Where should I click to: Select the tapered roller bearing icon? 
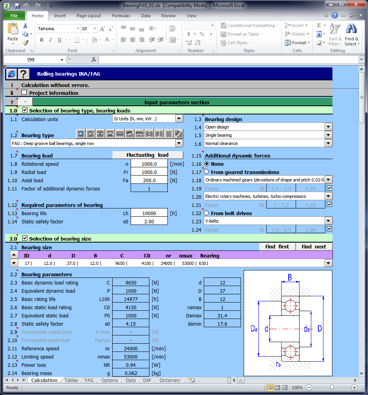[130, 134]
